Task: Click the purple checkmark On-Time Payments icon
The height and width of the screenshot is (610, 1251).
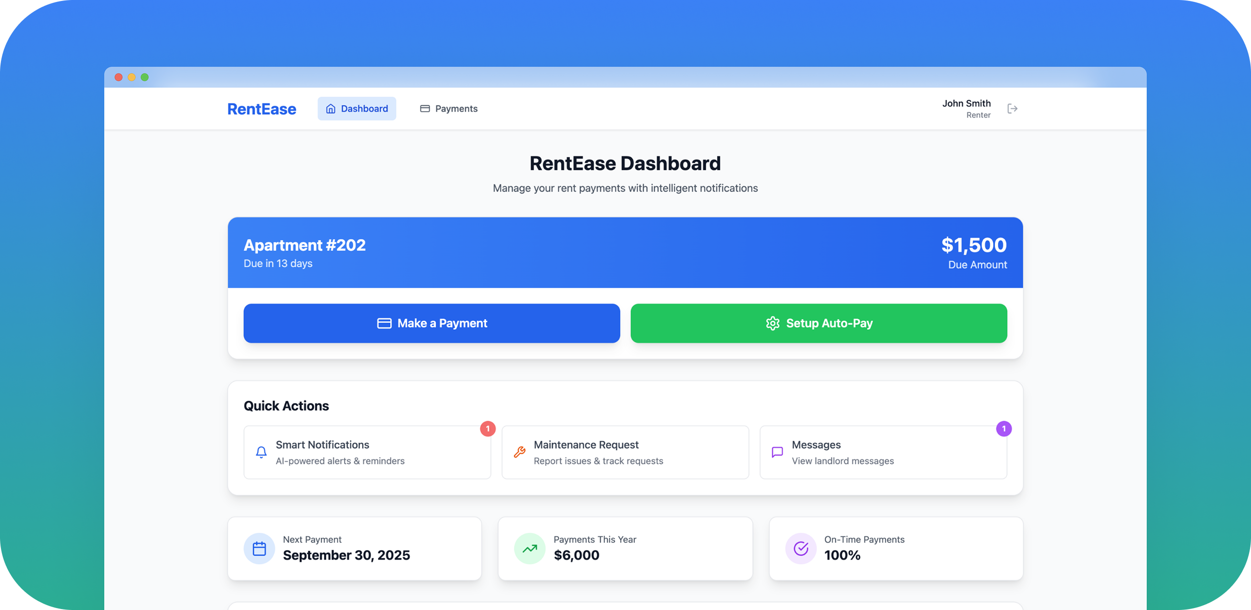Action: (800, 549)
